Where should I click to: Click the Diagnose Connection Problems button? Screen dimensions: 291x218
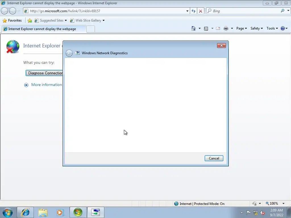click(x=44, y=73)
